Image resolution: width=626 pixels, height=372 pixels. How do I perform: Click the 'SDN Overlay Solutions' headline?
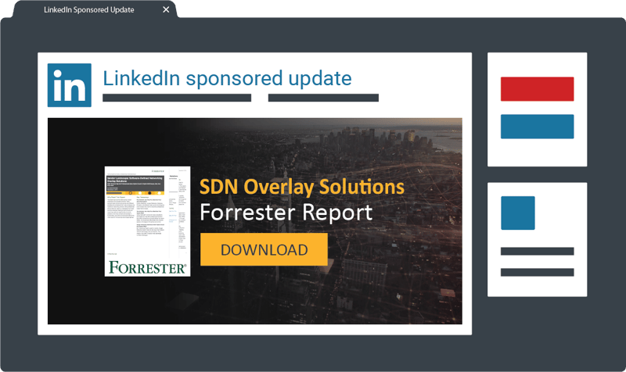click(302, 187)
